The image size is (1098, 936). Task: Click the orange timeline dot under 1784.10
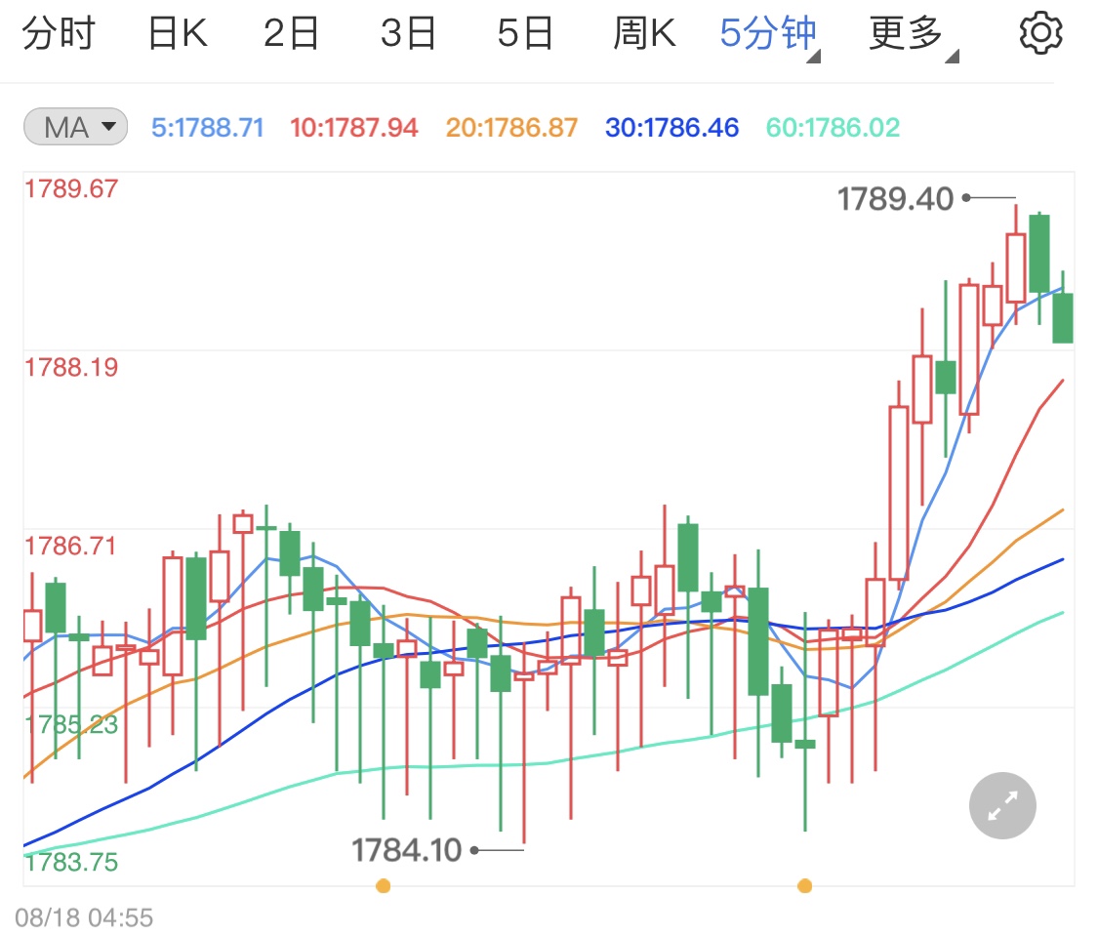pyautogui.click(x=383, y=886)
